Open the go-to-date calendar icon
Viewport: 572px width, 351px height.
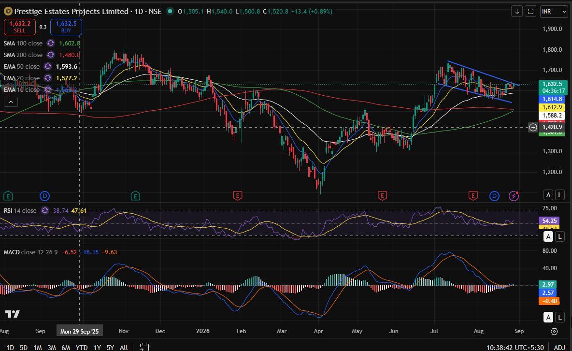144,347
